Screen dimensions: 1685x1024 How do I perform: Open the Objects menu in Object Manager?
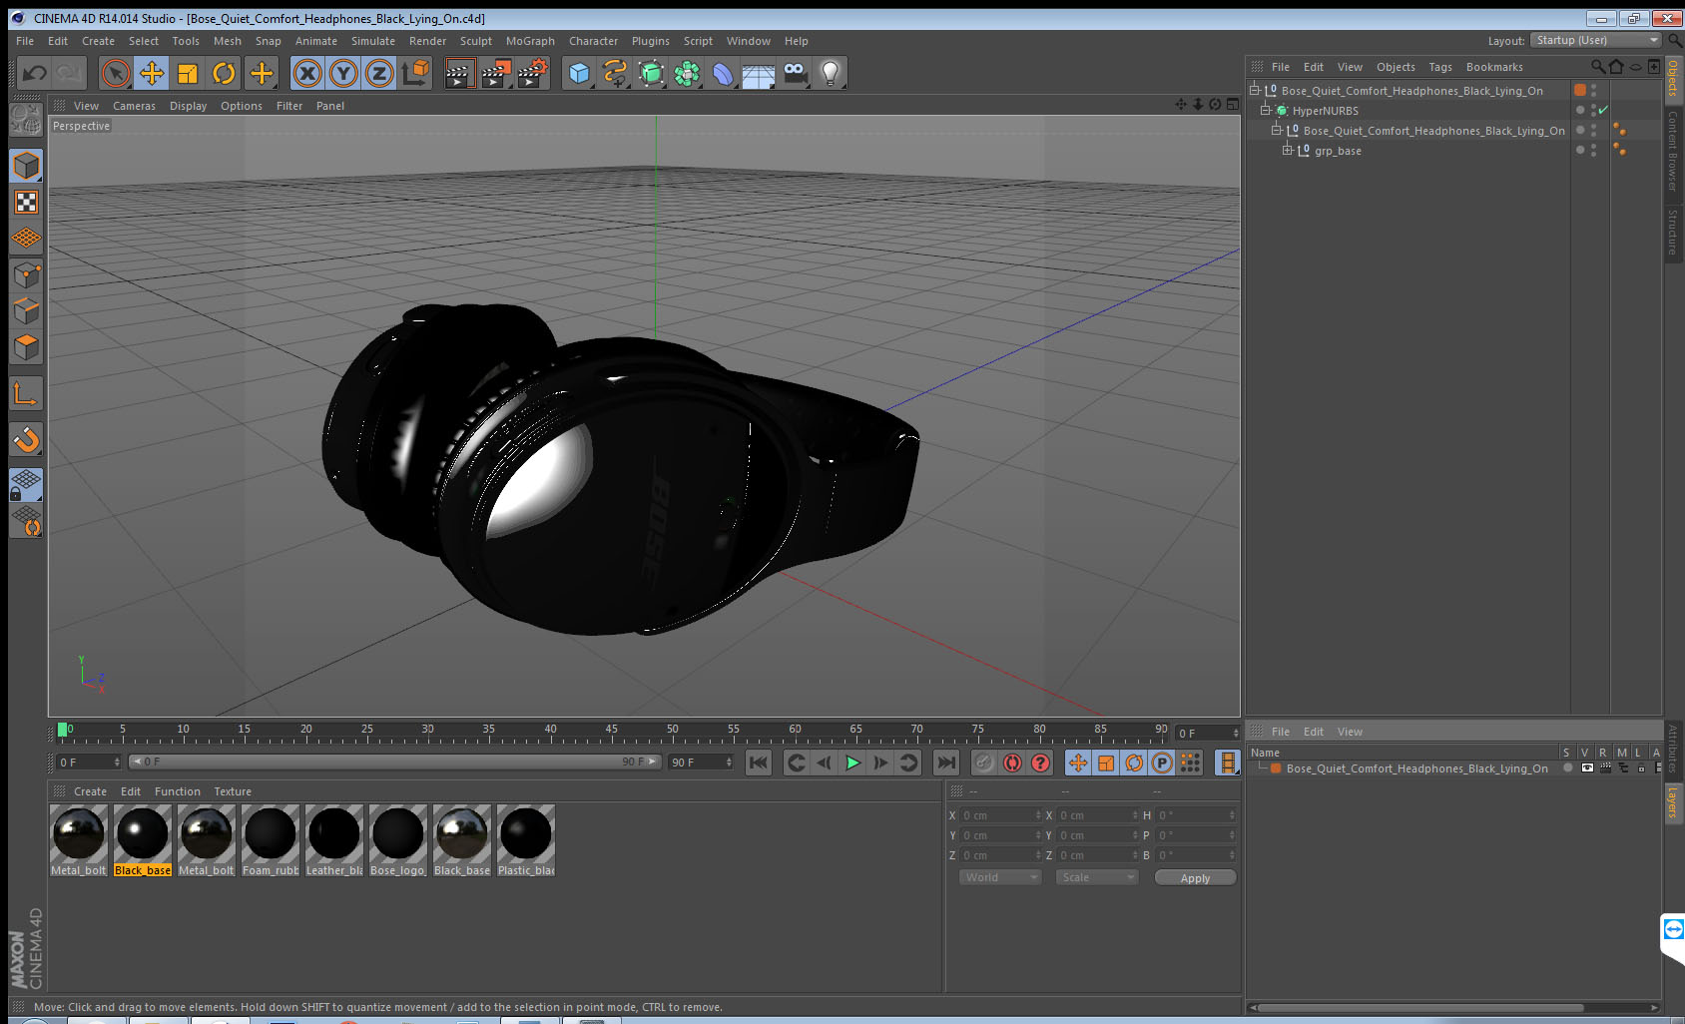point(1396,67)
